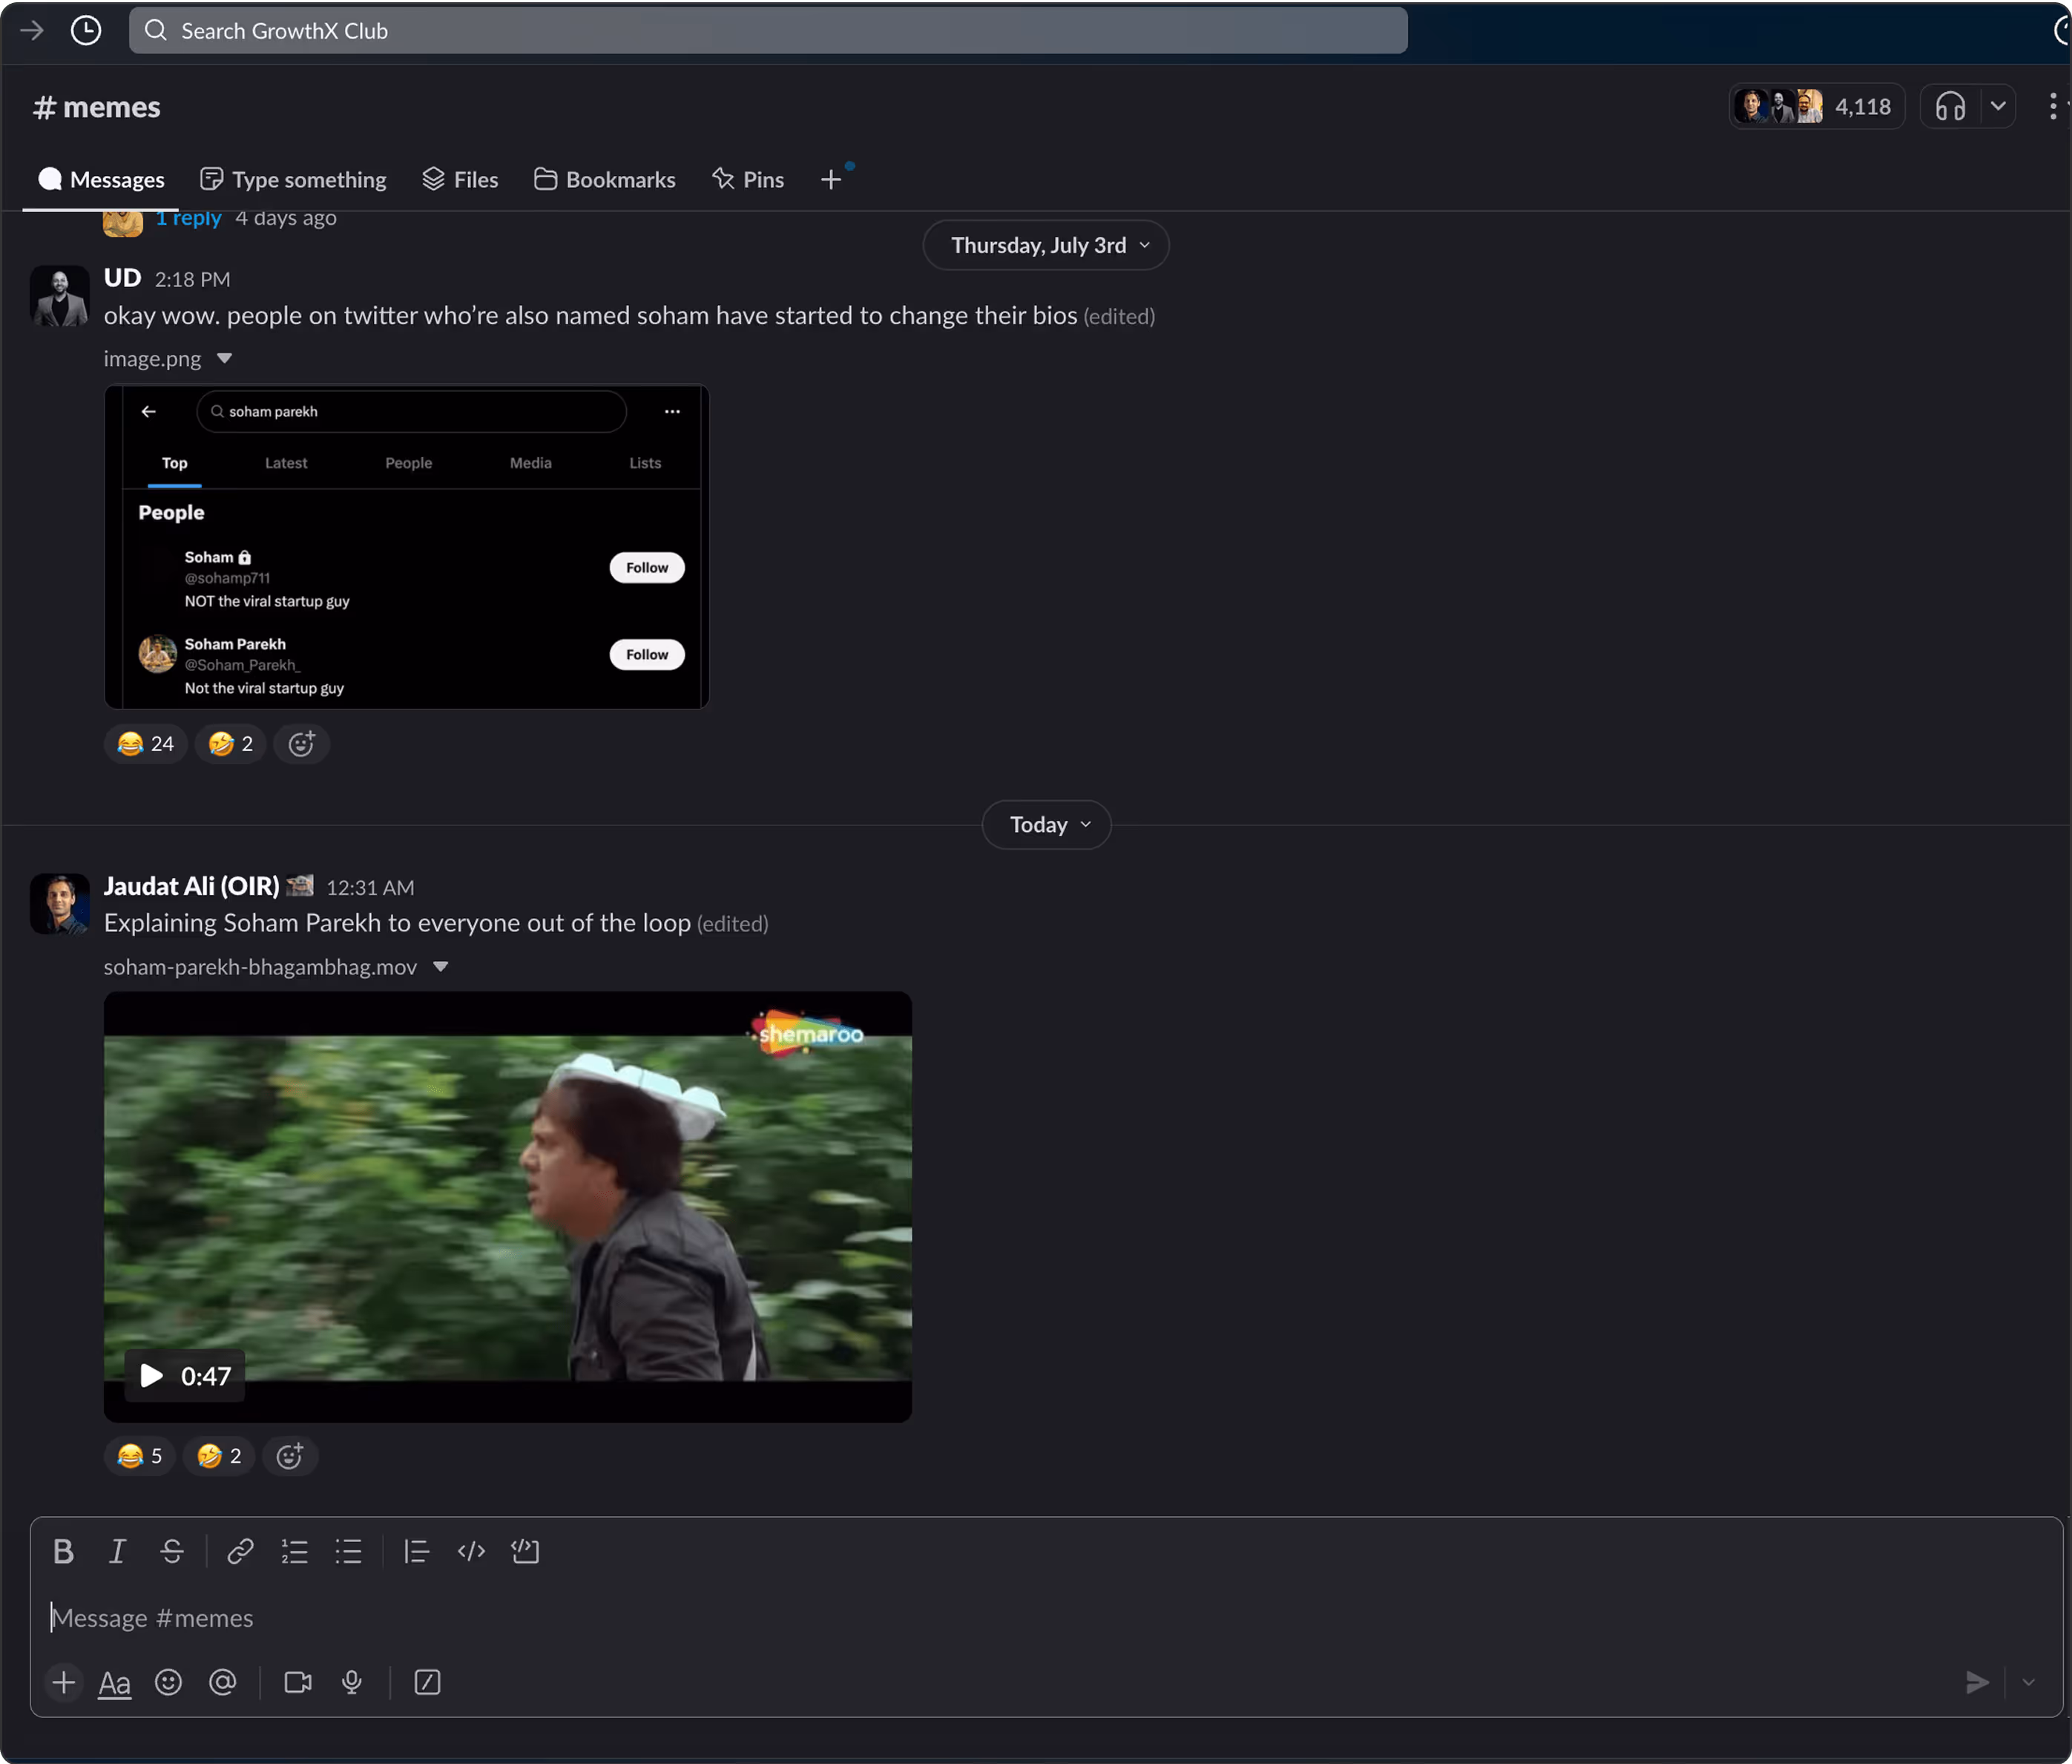Click Jaudat Ali's profile avatar
The height and width of the screenshot is (1764, 2072).
point(60,904)
